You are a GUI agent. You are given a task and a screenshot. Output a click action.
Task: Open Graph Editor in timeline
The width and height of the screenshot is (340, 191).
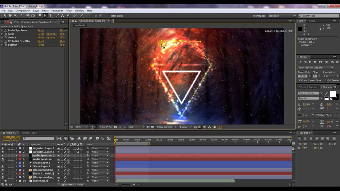click(x=108, y=138)
